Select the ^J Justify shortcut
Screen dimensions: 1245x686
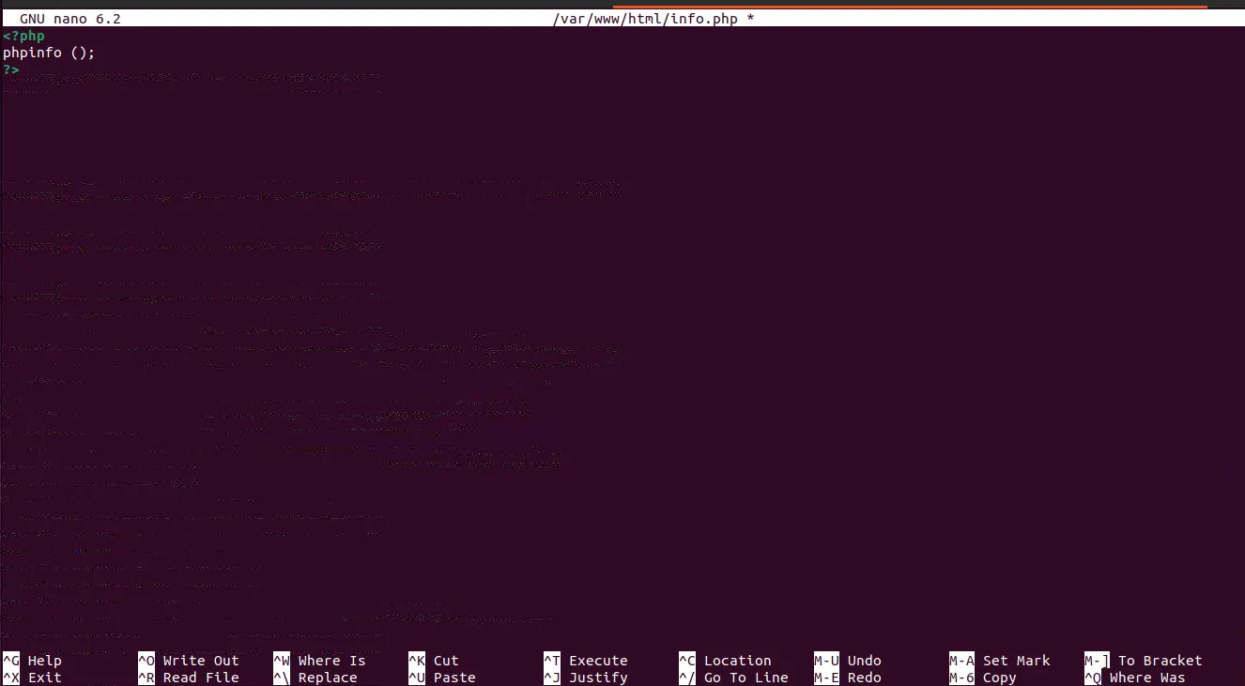[x=586, y=678]
